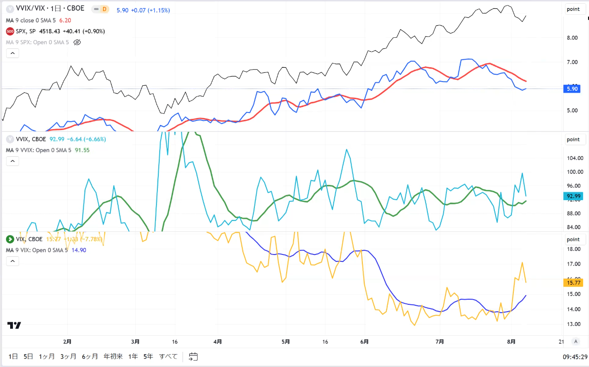Select the 年初来 time range
This screenshot has height=367, width=589.
tap(113, 356)
